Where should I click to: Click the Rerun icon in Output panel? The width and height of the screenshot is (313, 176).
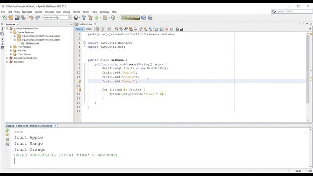point(7,130)
